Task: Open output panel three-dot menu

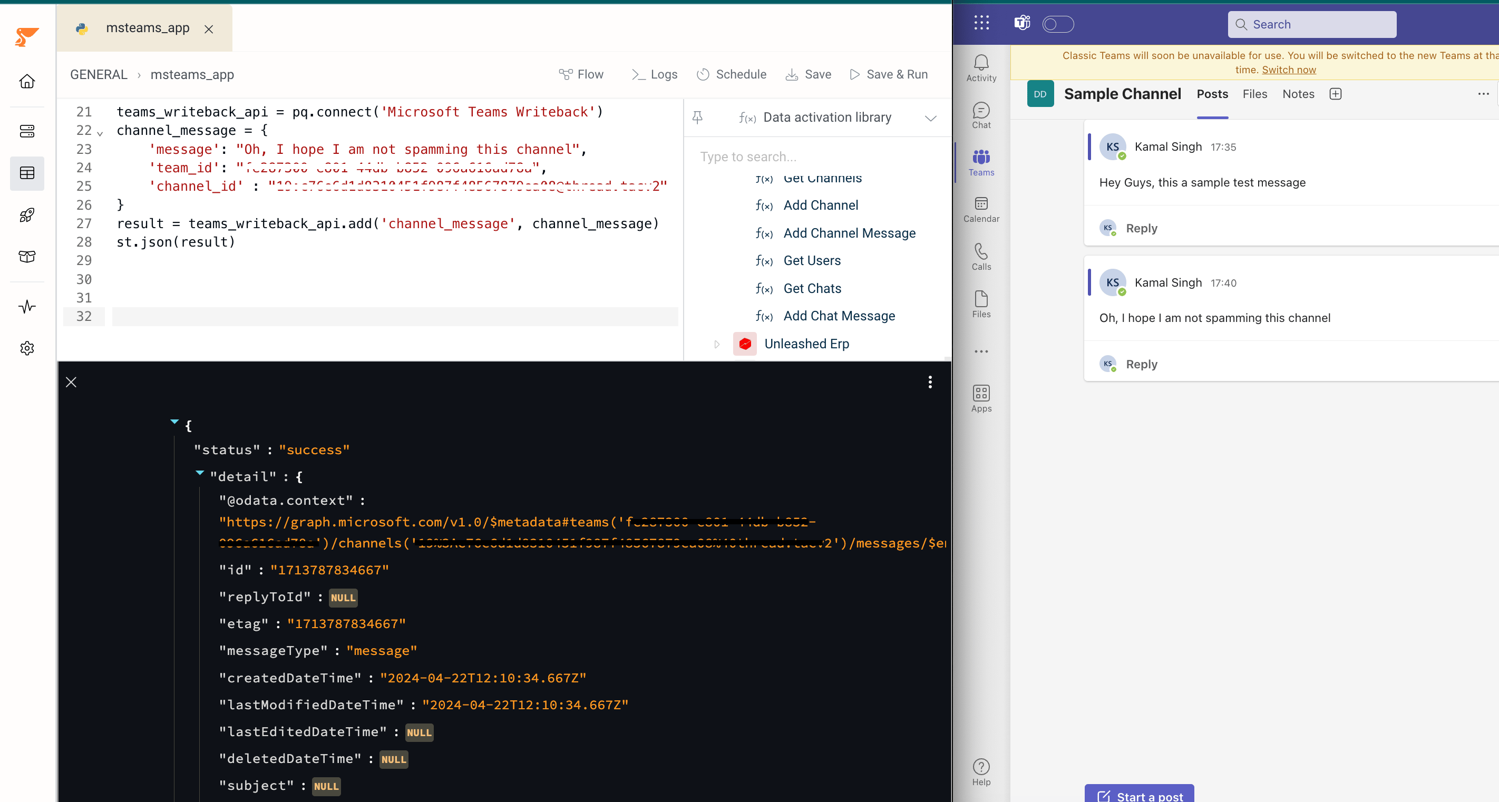Action: pyautogui.click(x=930, y=382)
